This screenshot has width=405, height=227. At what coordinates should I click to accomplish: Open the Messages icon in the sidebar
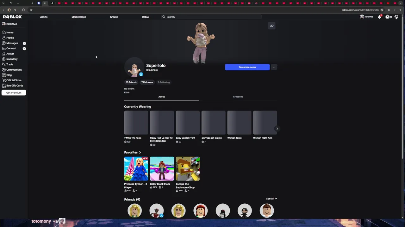pos(4,43)
